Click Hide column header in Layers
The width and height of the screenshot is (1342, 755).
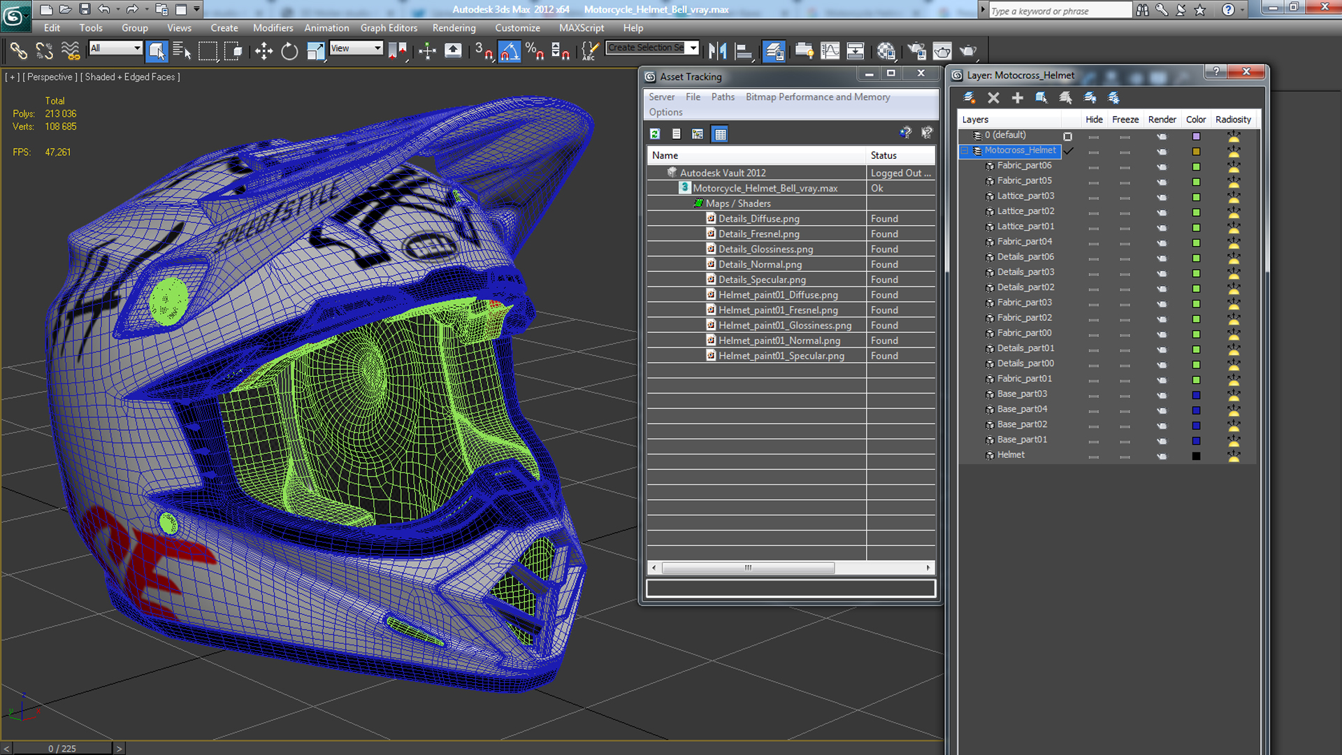point(1094,120)
